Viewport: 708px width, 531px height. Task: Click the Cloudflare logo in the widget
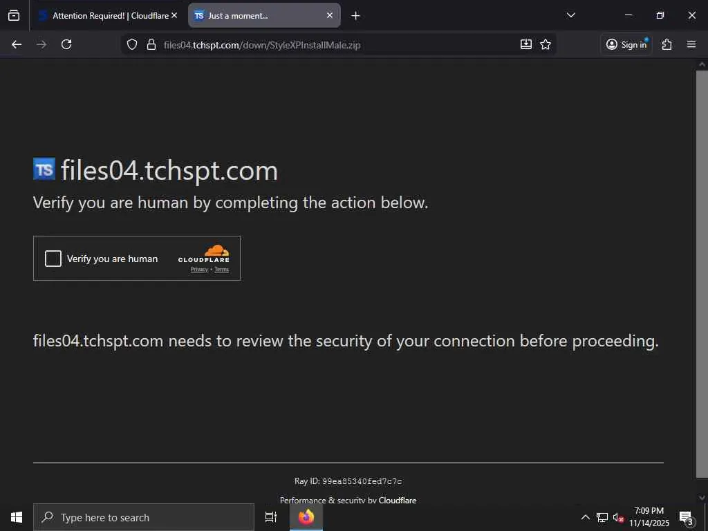point(204,254)
